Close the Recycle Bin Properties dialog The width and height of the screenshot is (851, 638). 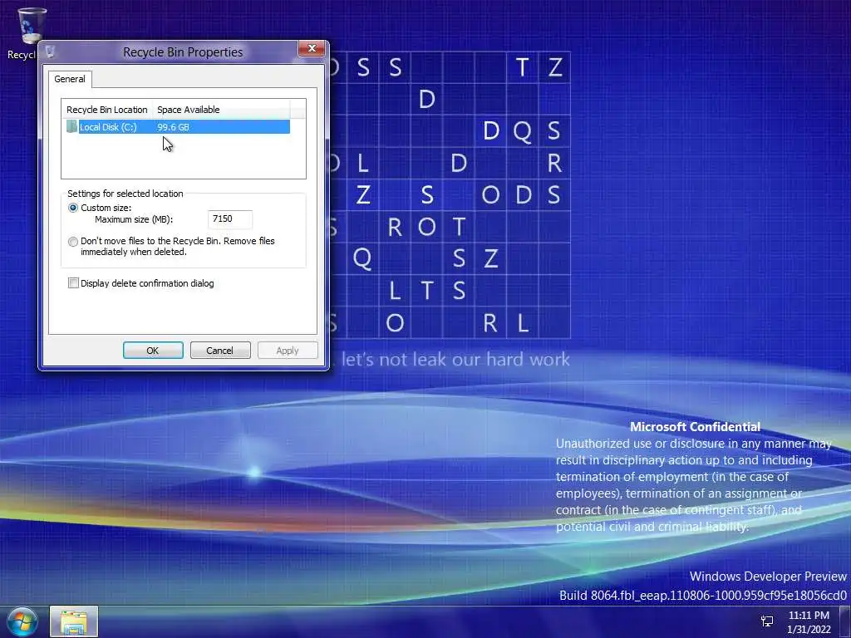pos(312,48)
